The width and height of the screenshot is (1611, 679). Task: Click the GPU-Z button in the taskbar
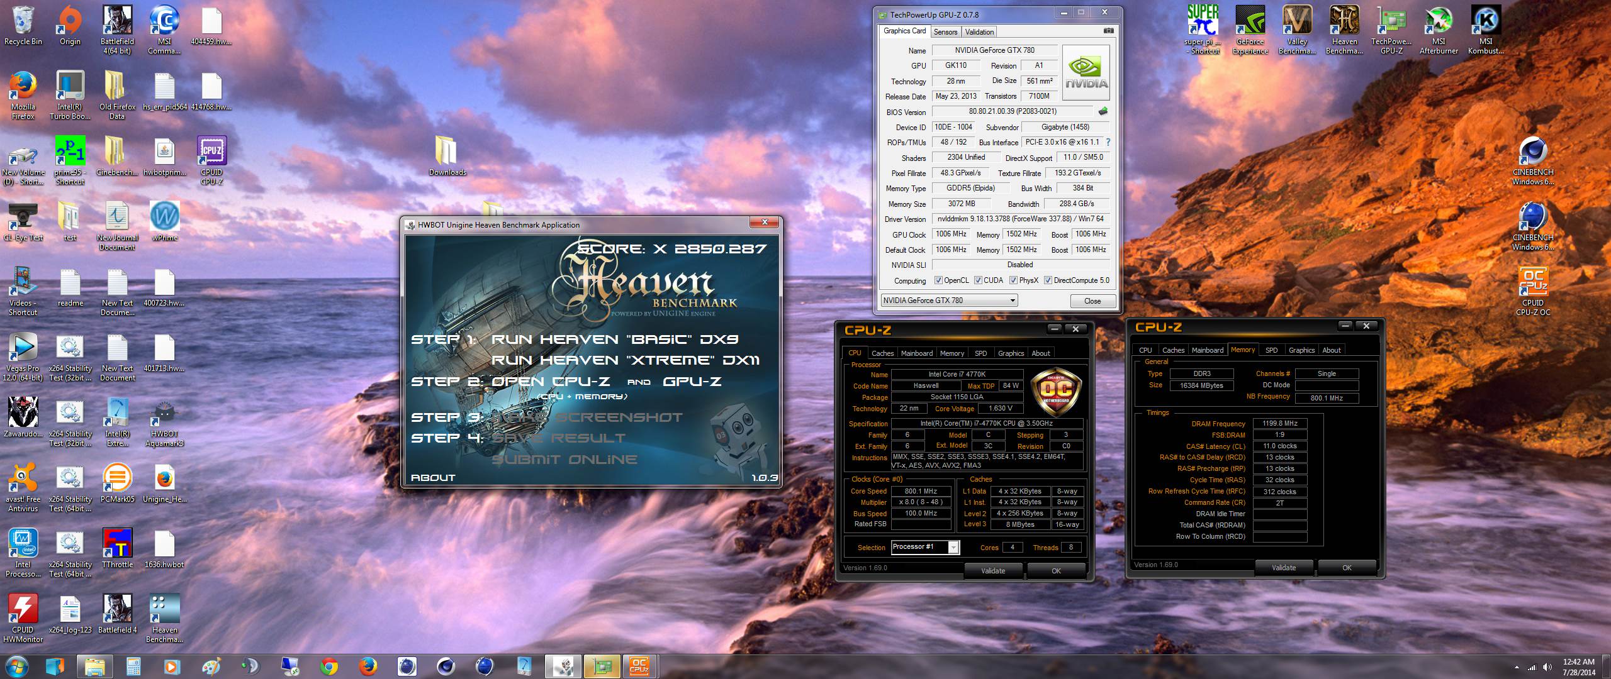602,666
